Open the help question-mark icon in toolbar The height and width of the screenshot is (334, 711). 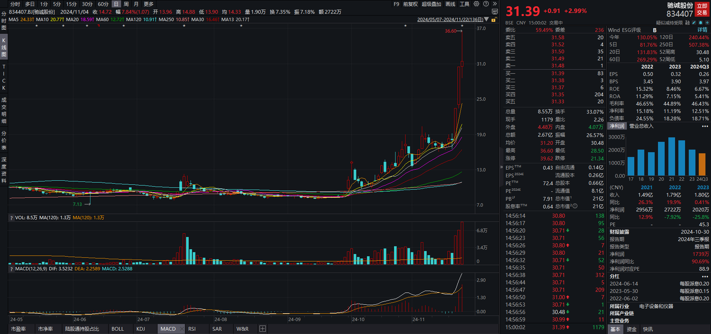pos(486,4)
